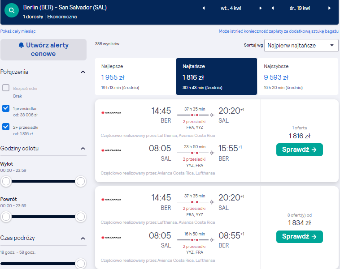Go to next departure date after wt., 4 kwi

coord(261,8)
